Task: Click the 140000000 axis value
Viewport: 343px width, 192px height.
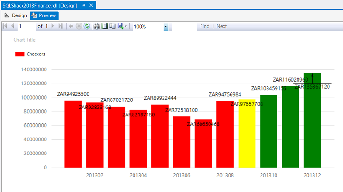Action: 34,69
